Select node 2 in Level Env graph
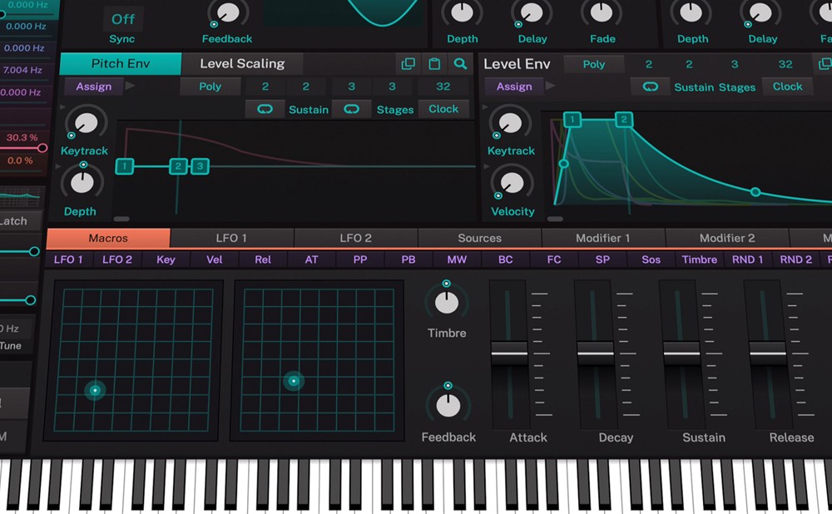Viewport: 832px width, 514px height. [x=624, y=120]
